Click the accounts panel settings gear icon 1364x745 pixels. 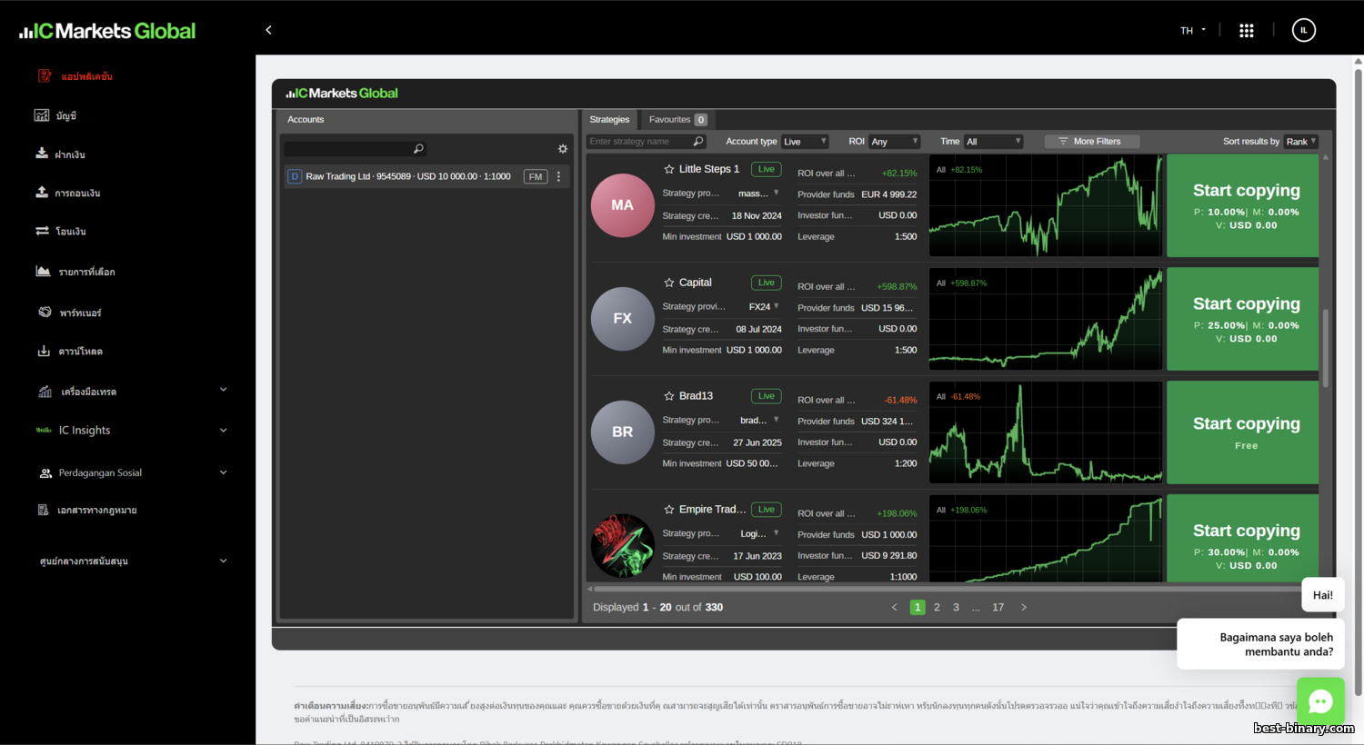[x=563, y=149]
